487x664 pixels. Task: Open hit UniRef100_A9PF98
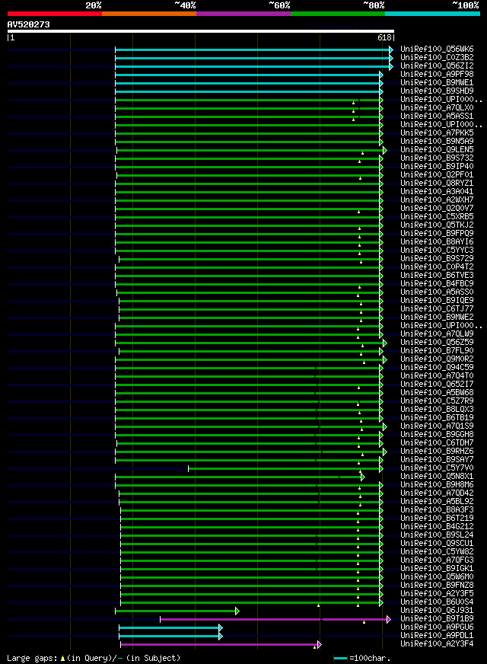(x=437, y=74)
